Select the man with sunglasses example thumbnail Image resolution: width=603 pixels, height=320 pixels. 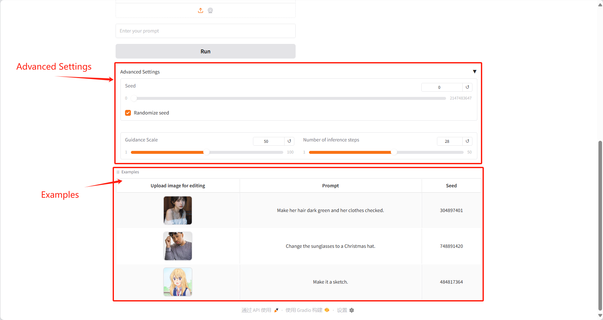pyautogui.click(x=178, y=246)
